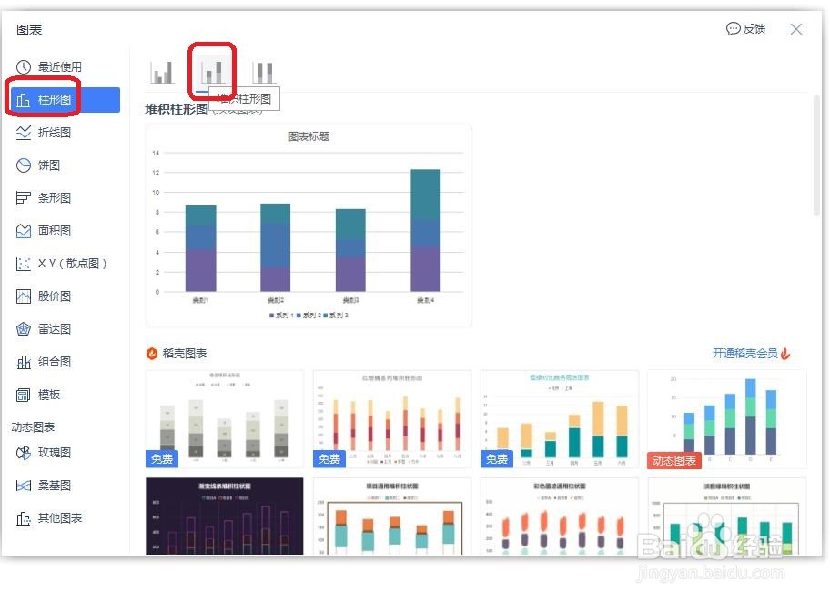Click the template icon beside 模板
Screen dimensions: 830x601
coord(24,395)
